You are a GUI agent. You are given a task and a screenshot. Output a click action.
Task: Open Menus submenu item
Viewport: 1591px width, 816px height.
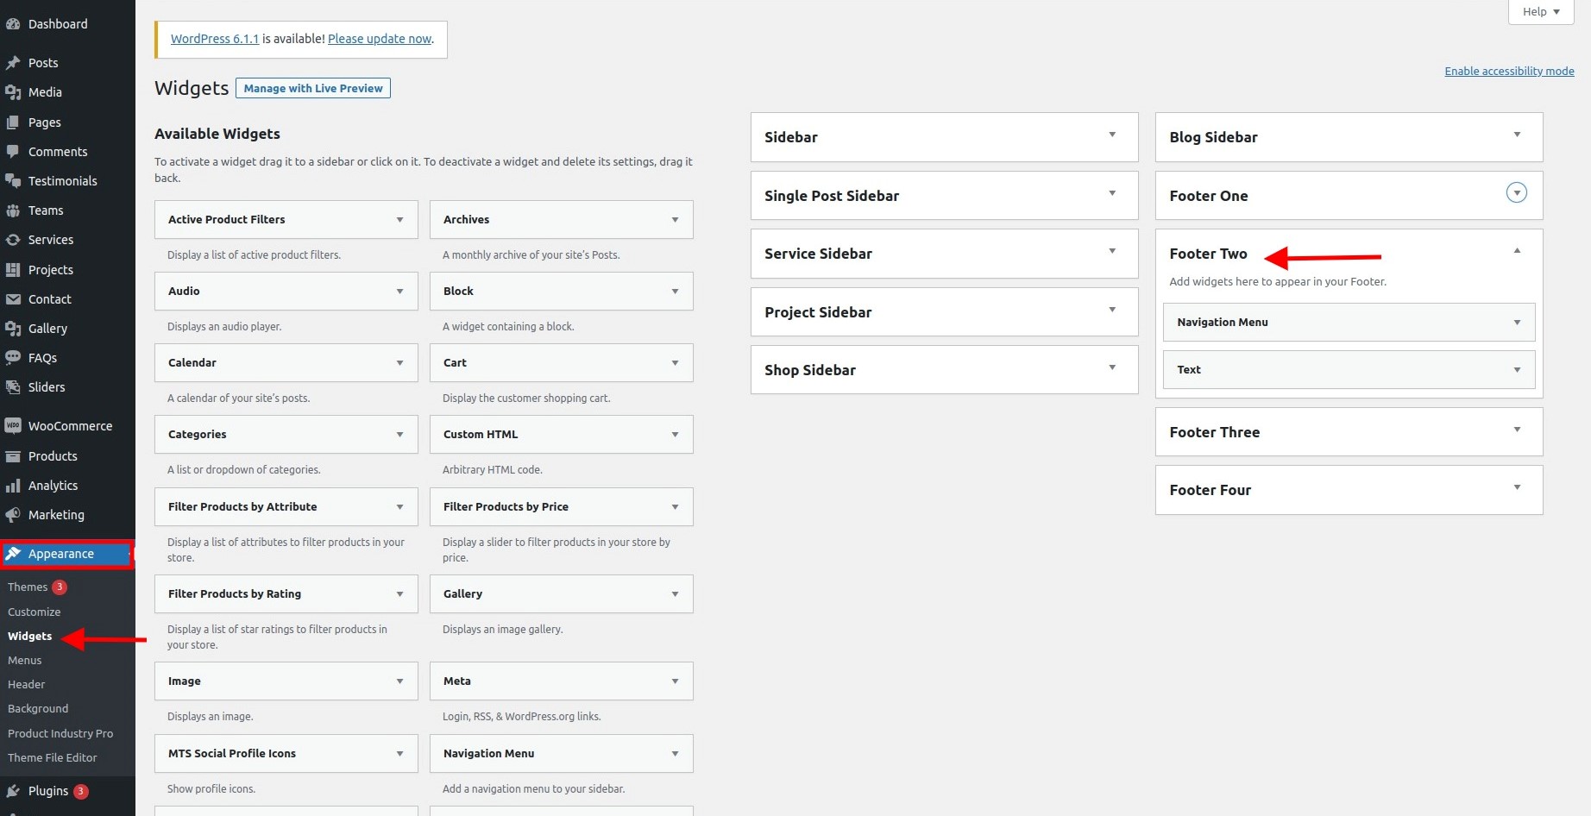click(x=25, y=660)
